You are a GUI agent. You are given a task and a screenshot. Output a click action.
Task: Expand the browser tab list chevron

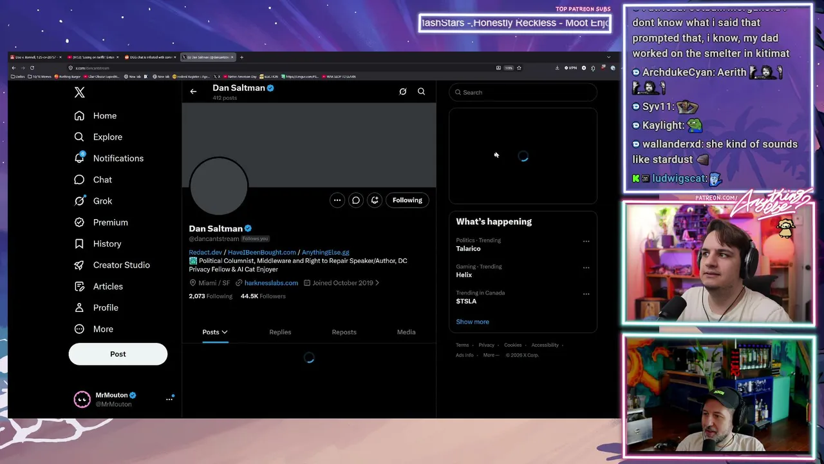[608, 57]
